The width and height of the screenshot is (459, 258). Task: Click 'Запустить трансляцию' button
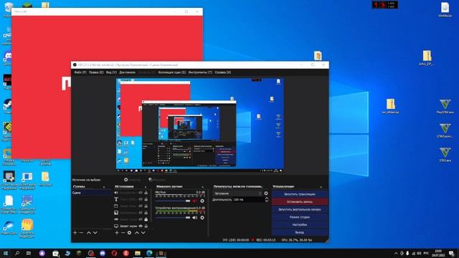[300, 194]
